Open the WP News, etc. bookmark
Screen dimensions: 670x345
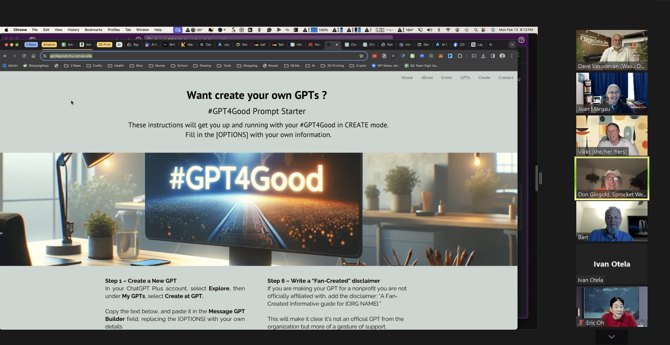pos(385,66)
